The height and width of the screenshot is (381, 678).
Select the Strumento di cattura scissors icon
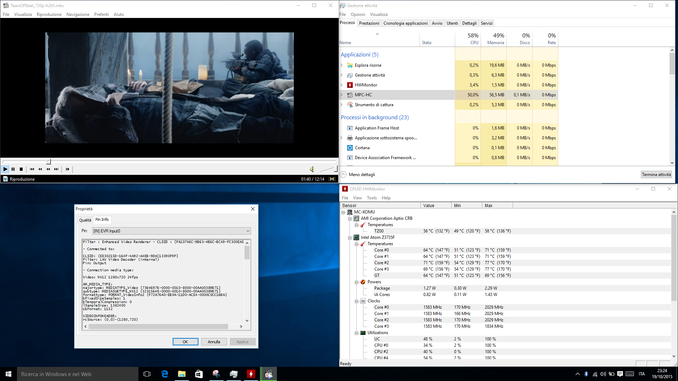(x=350, y=105)
